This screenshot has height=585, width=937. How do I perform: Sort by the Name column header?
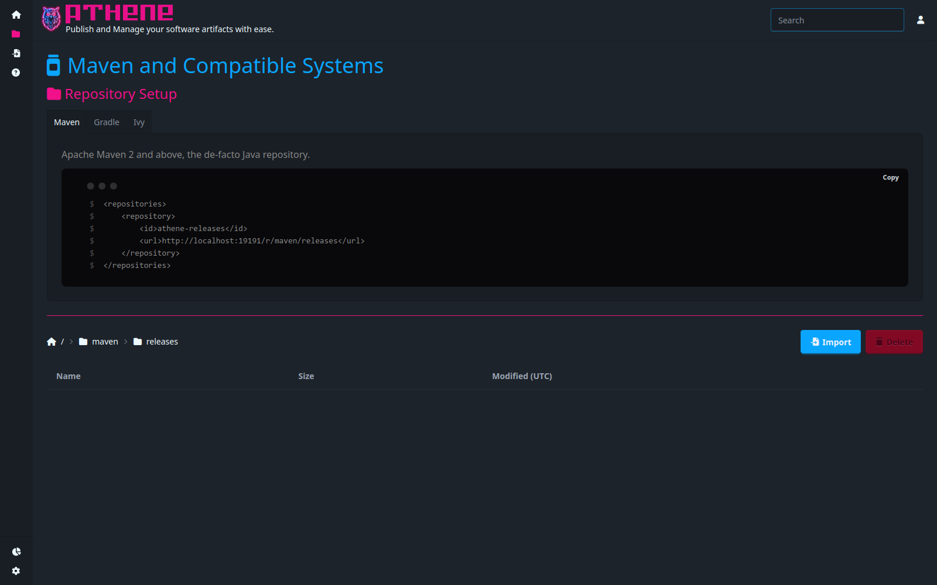coord(69,376)
